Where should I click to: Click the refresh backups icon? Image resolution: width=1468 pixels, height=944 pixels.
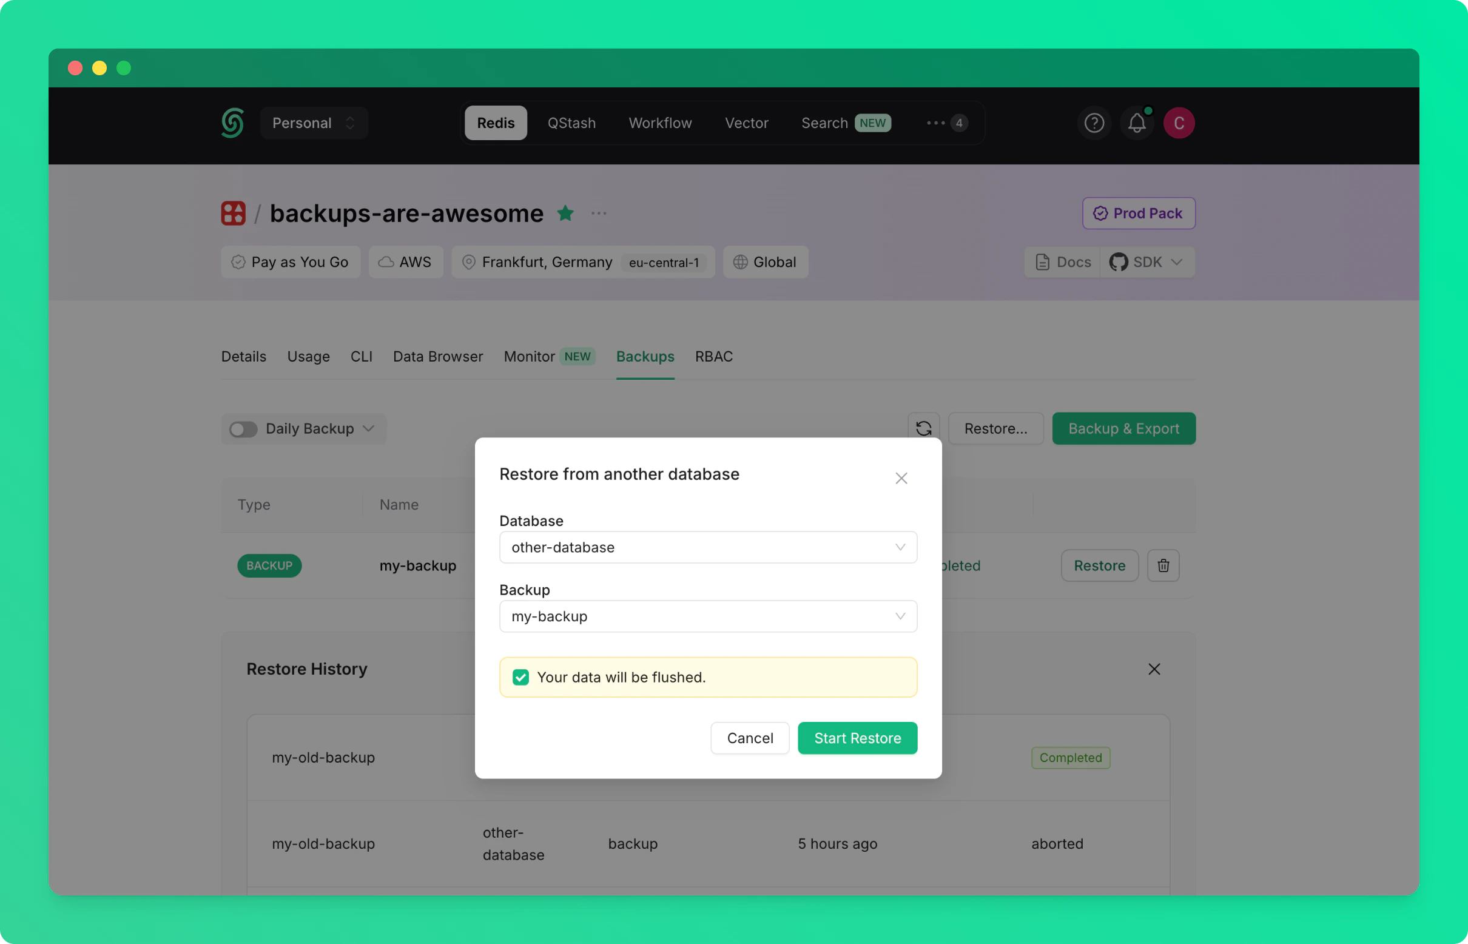923,428
